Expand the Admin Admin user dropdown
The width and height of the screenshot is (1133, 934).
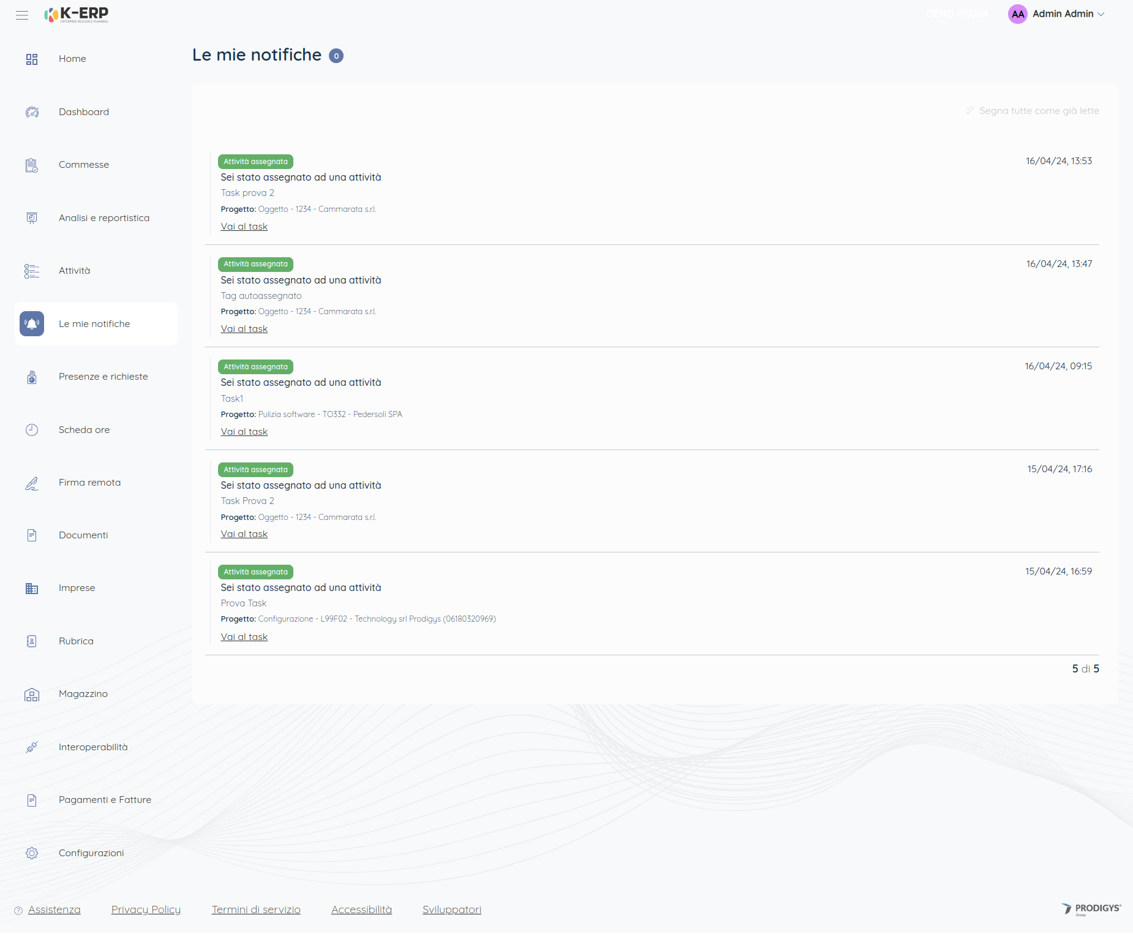coord(1056,14)
